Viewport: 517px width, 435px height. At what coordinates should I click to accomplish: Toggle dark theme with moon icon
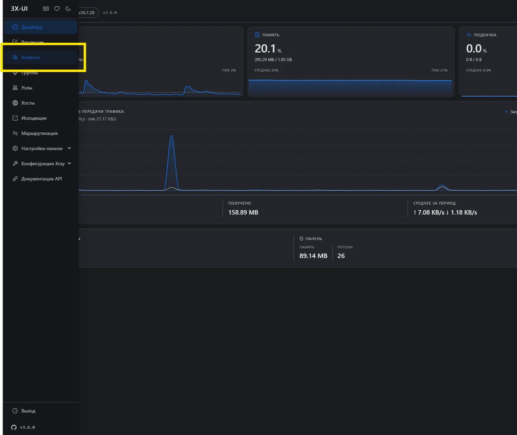[68, 8]
